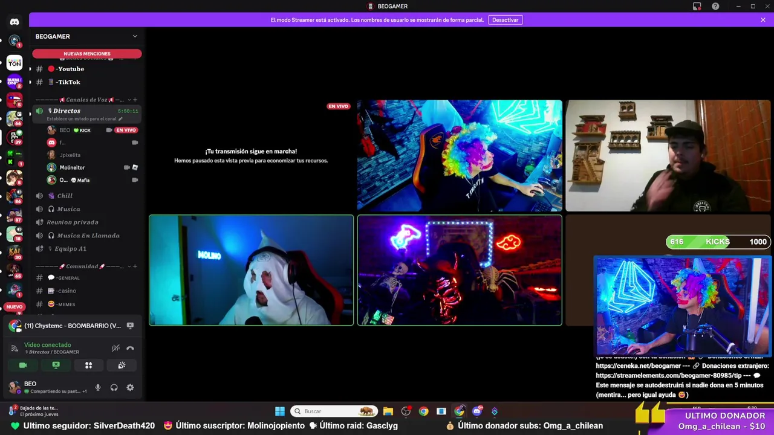
Task: Click the NUEVO unread indicator
Action: click(15, 307)
